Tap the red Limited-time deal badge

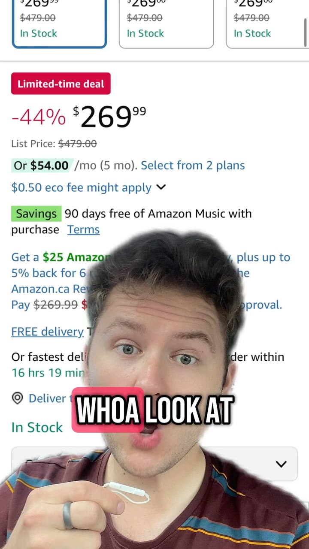pyautogui.click(x=61, y=84)
